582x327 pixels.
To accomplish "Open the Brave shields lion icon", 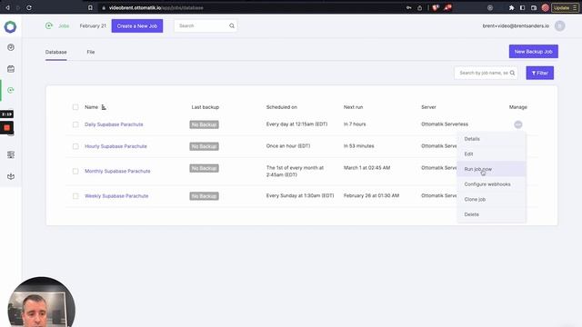I will (x=436, y=7).
